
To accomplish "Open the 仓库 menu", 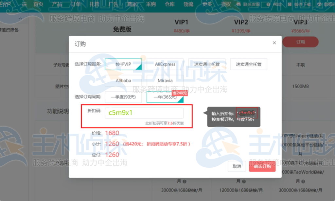I will [x=170, y=4].
